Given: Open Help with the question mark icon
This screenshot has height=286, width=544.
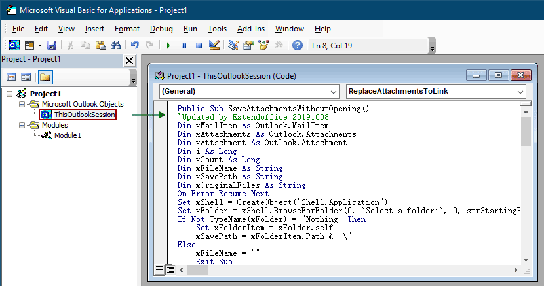Looking at the screenshot, I should [x=298, y=45].
